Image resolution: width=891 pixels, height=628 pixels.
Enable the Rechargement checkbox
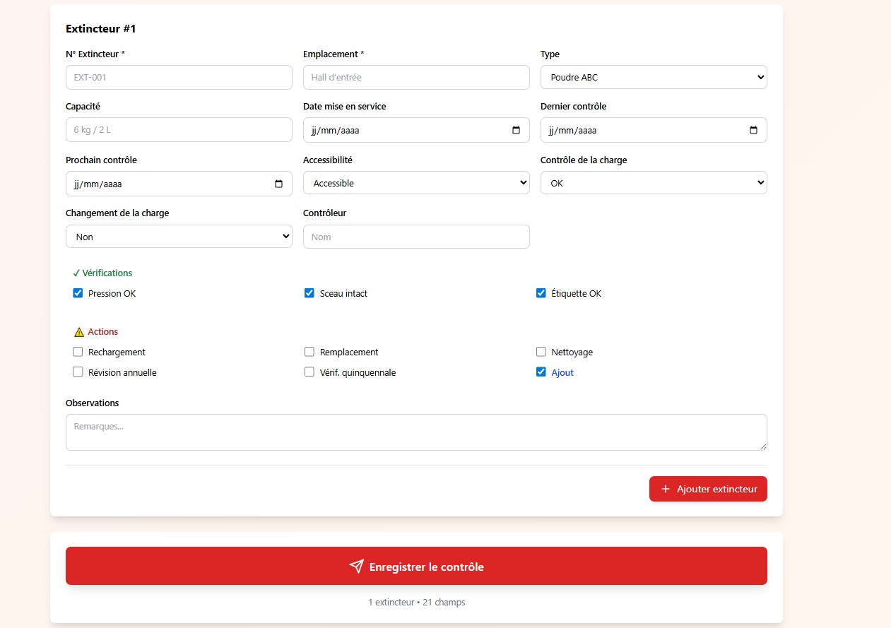pyautogui.click(x=78, y=351)
